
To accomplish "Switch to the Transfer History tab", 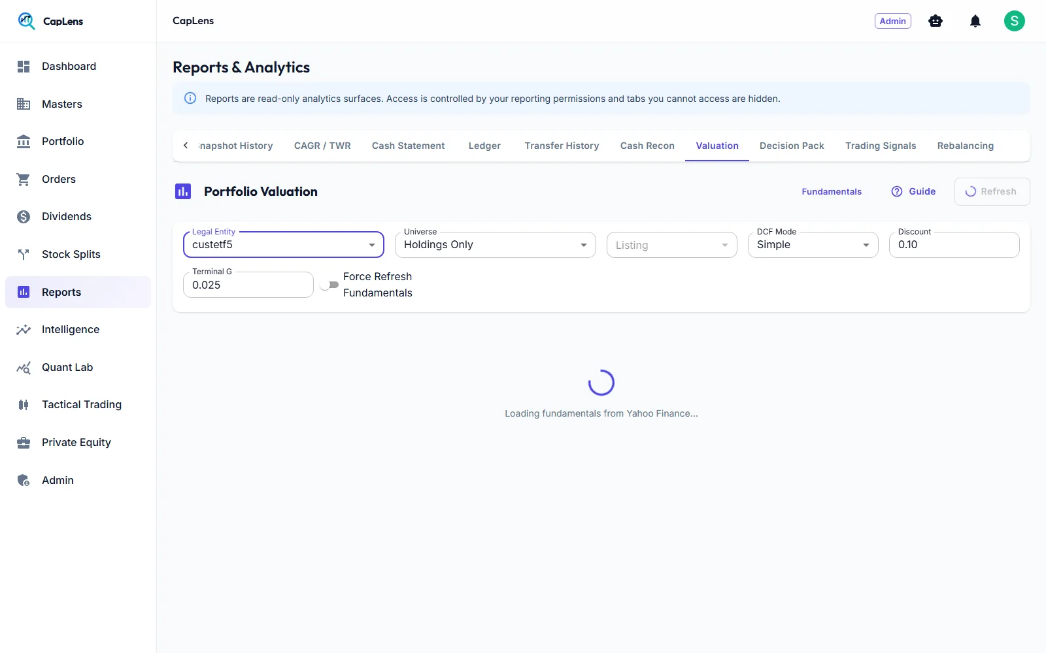I will (x=562, y=146).
